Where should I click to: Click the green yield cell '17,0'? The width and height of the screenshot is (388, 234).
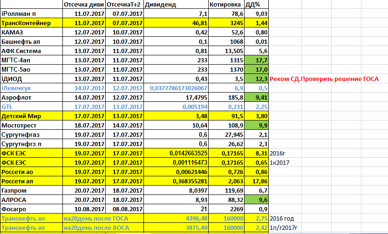(x=256, y=69)
